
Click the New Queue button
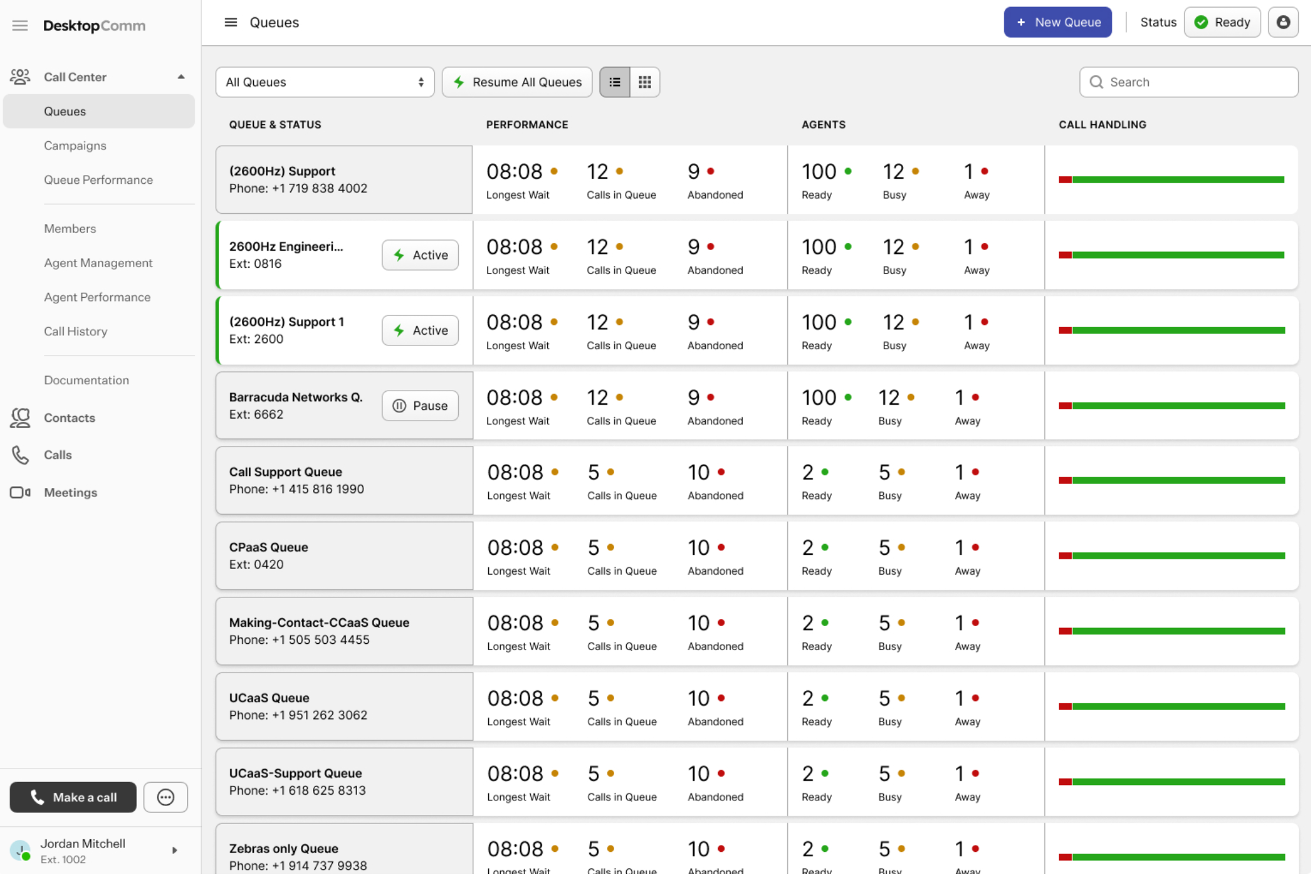1057,22
